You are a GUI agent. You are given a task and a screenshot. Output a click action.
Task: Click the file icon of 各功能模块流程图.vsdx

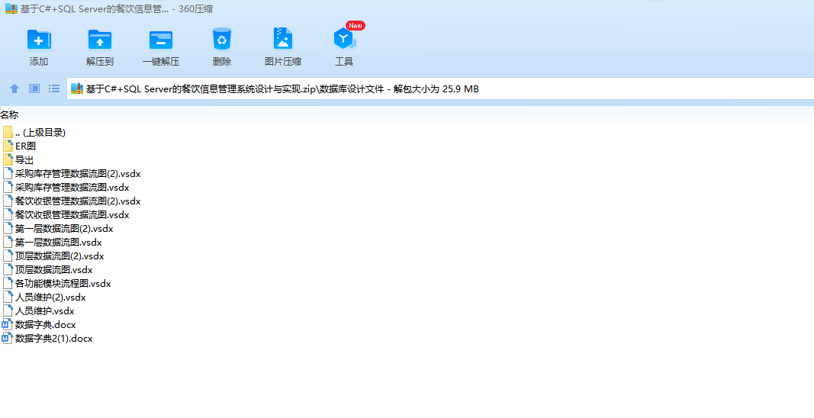click(8, 284)
